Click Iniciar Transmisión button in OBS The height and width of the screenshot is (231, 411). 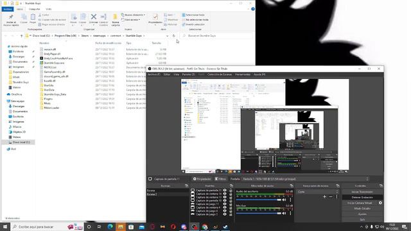[362, 192]
